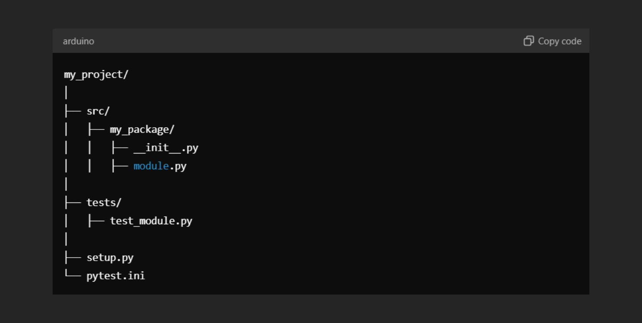642x323 pixels.
Task: Select the my_package/ folder line
Action: pyautogui.click(x=142, y=129)
